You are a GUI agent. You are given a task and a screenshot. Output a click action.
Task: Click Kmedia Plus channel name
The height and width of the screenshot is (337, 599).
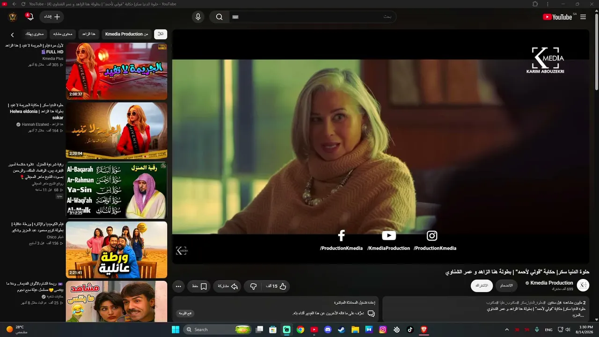[53, 59]
